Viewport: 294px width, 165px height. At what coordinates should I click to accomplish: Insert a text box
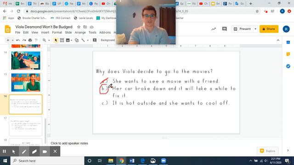coord(62,40)
